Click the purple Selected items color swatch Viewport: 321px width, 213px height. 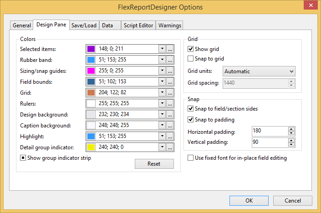pyautogui.click(x=91, y=49)
